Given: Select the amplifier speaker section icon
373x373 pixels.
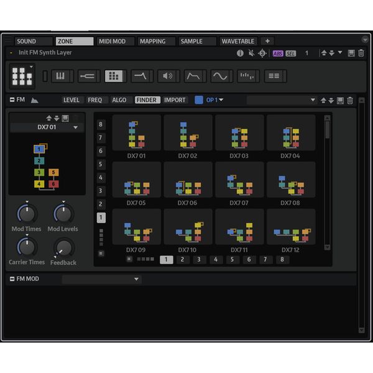Looking at the screenshot, I should pyautogui.click(x=168, y=76).
